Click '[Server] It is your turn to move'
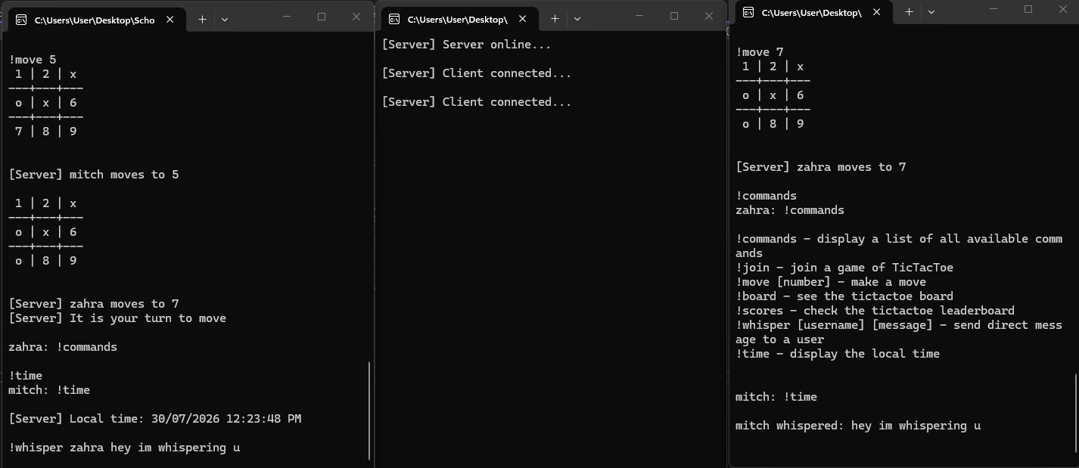 tap(117, 318)
